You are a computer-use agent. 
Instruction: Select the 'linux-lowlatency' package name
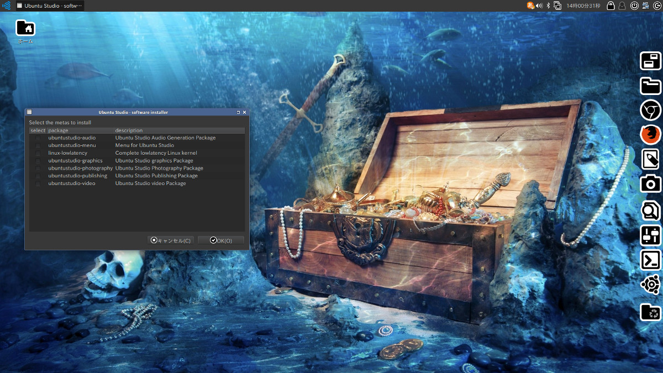coord(67,153)
